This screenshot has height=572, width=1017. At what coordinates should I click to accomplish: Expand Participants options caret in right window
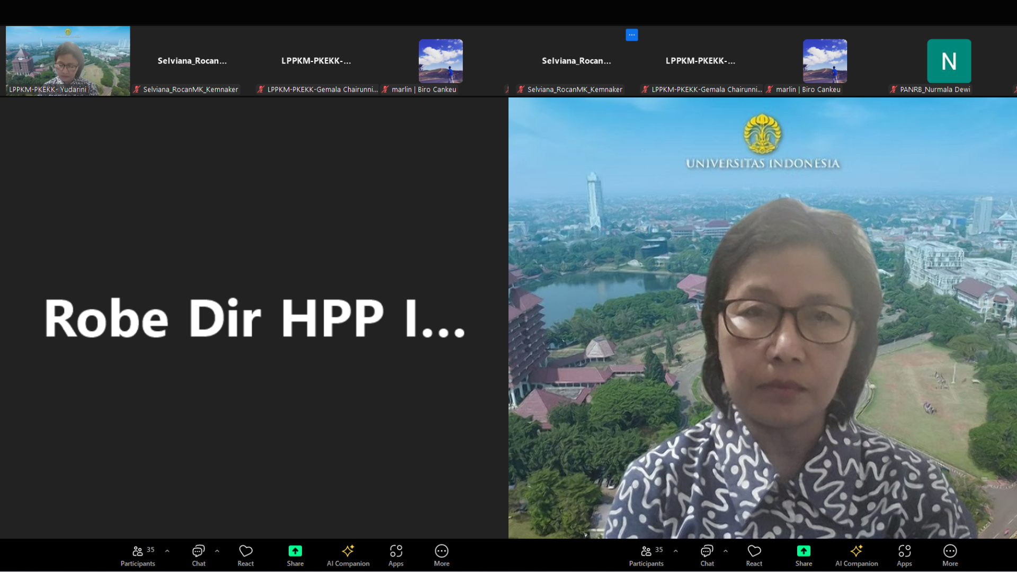point(676,551)
